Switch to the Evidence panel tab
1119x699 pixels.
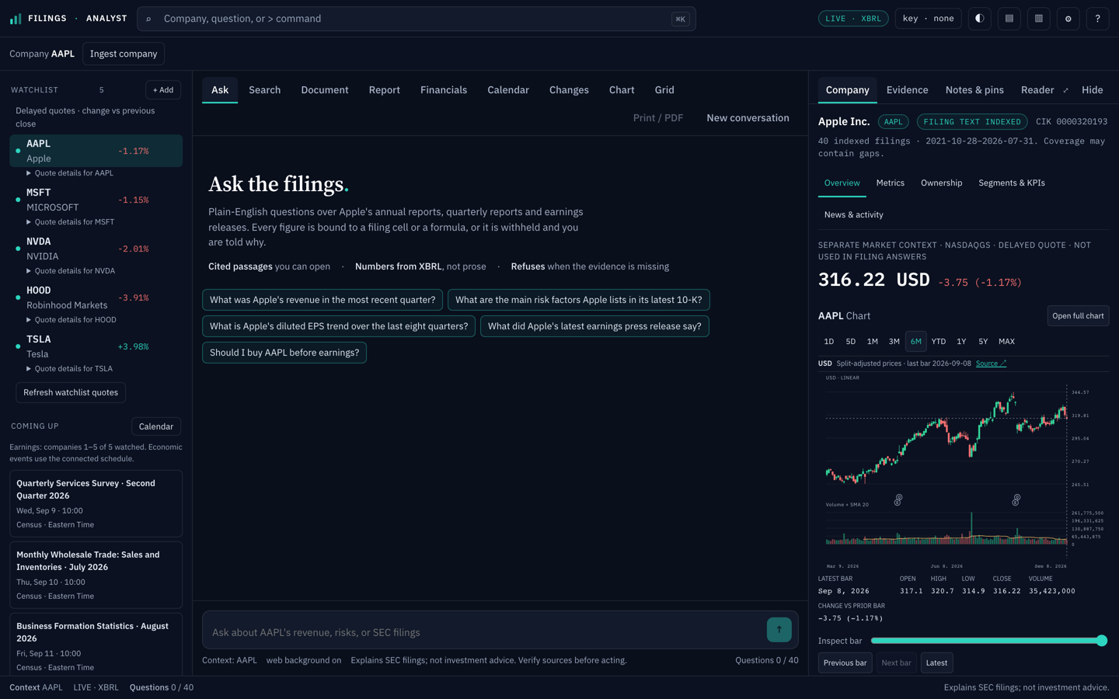[907, 90]
